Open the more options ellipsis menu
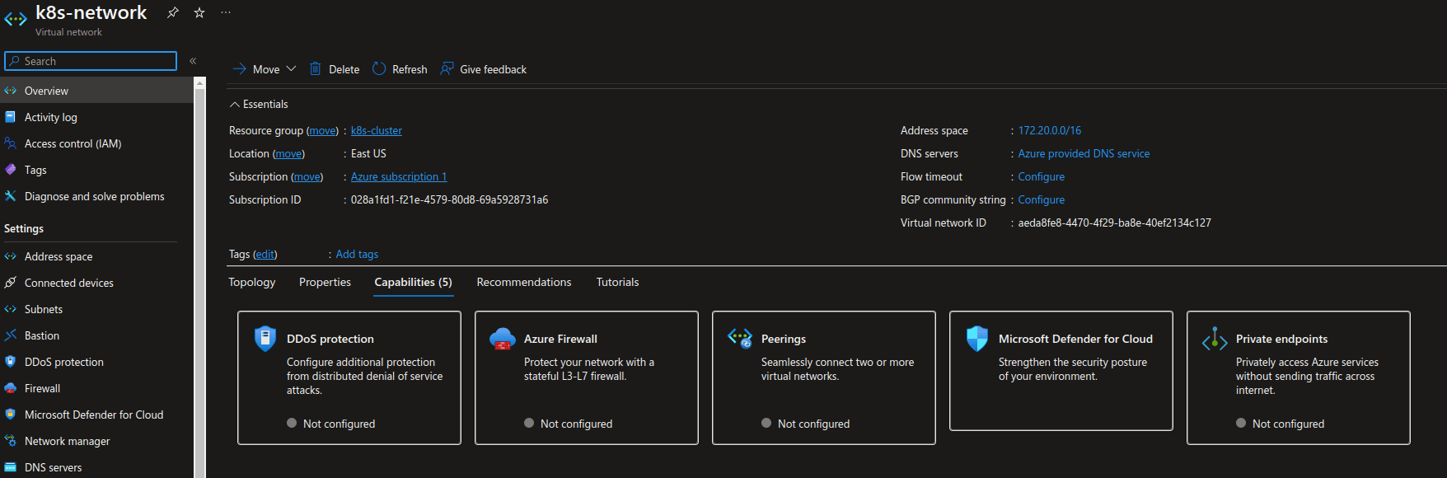1447x478 pixels. (x=226, y=12)
